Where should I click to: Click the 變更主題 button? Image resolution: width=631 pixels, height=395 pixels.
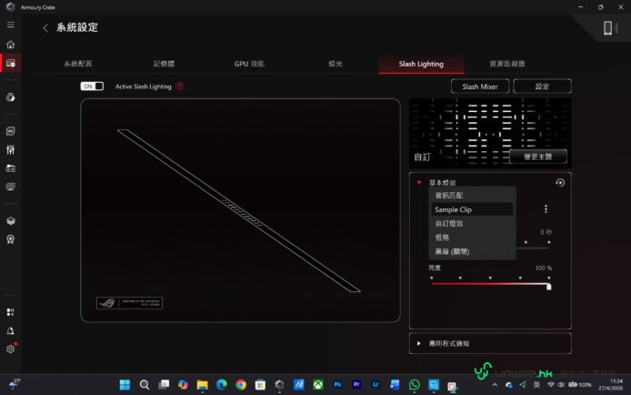pos(538,157)
